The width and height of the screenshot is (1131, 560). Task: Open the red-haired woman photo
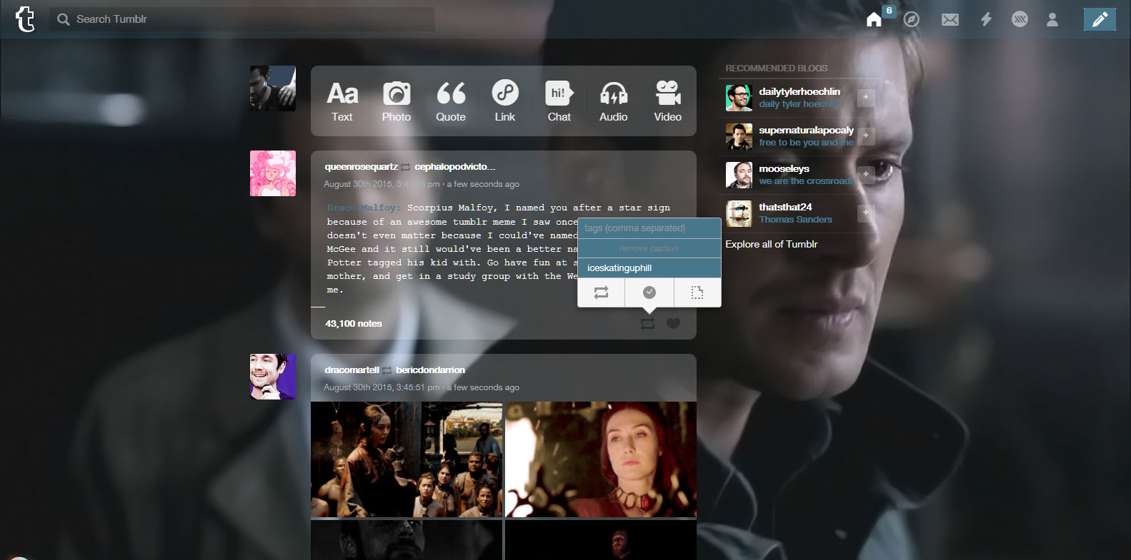point(601,459)
